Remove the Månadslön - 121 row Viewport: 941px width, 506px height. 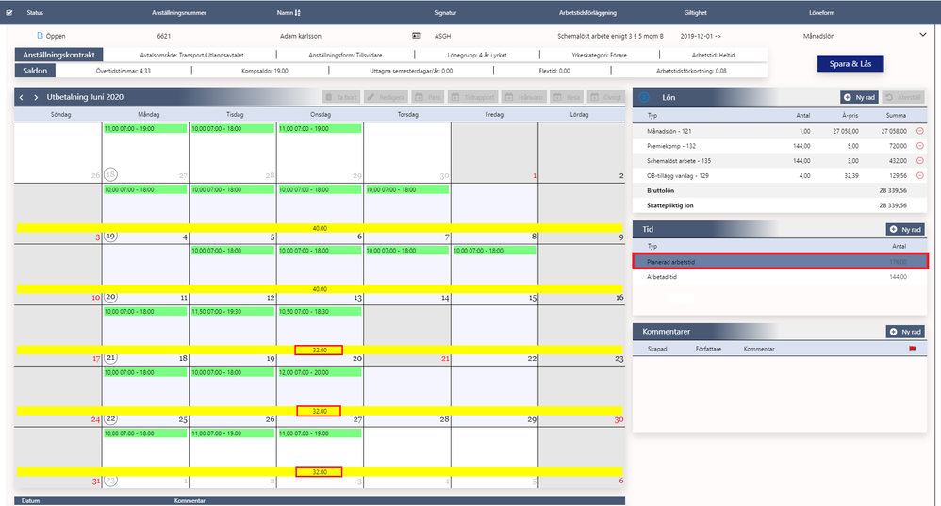pos(920,131)
